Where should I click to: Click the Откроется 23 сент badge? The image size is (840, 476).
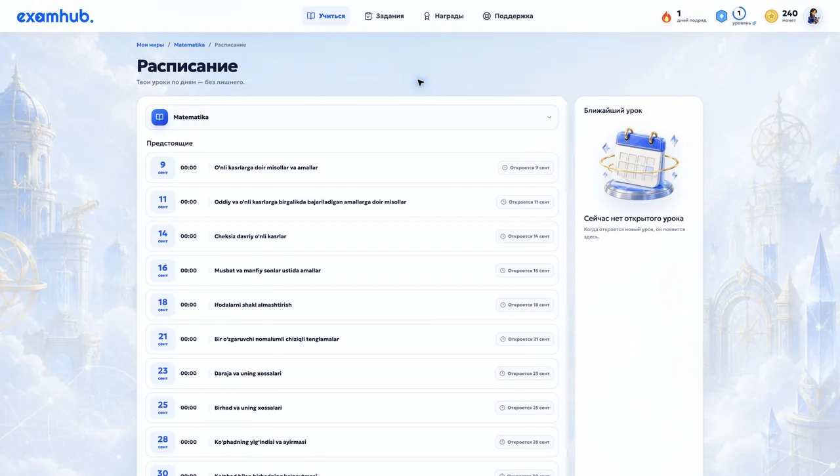tap(524, 373)
